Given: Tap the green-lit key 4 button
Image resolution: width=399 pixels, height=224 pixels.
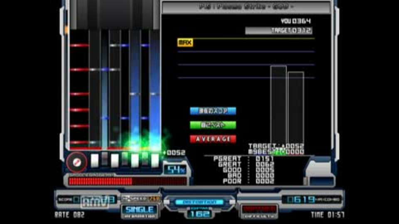Looking at the screenshot, I should coord(125,158).
